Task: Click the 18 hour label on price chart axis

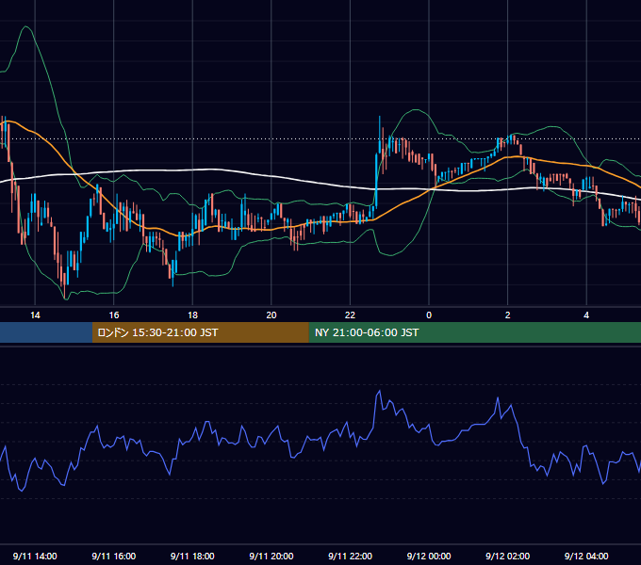Action: 192,315
